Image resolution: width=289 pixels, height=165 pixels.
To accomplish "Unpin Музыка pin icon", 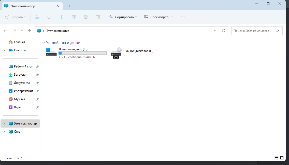I will [x=37, y=99].
